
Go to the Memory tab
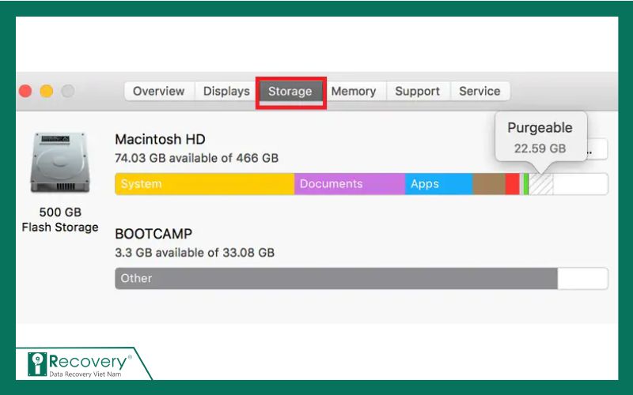[354, 91]
